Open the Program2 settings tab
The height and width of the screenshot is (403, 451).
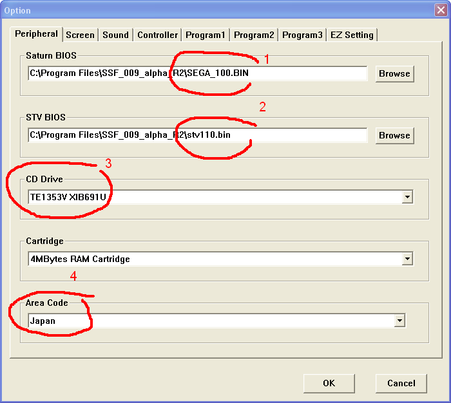click(x=253, y=35)
